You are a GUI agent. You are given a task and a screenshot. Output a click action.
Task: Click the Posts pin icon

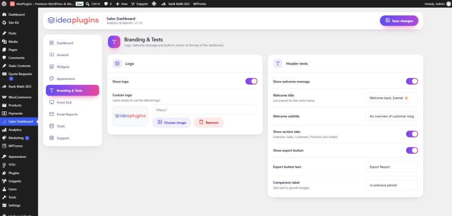(4, 34)
